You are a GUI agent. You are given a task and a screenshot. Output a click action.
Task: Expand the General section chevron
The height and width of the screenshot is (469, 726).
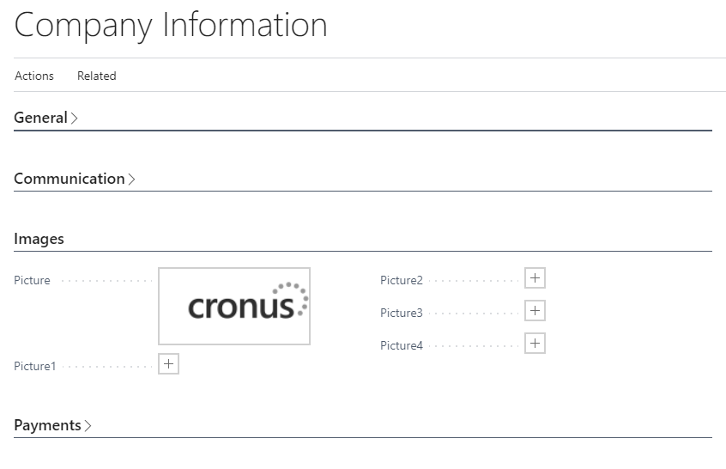(74, 119)
